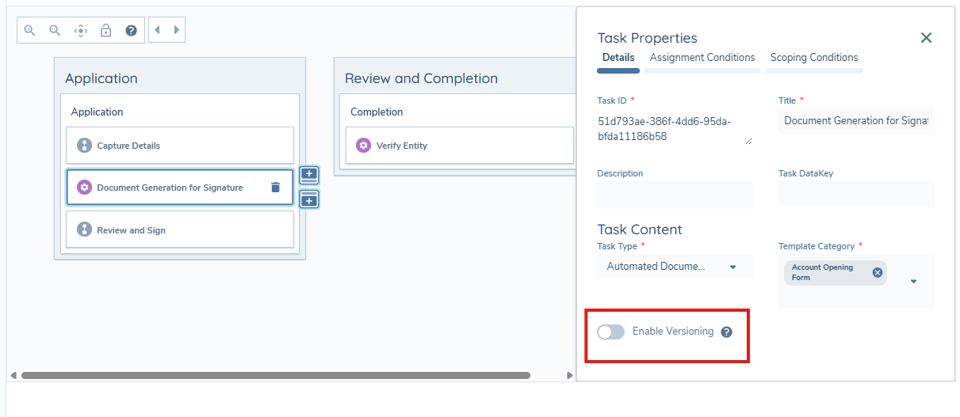Open the canvas help icon
This screenshot has height=417, width=960.
click(x=131, y=30)
